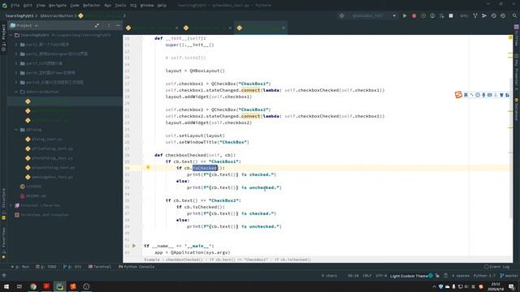Image resolution: width=520 pixels, height=292 pixels.
Task: Open the Python Console tool window
Action: (x=136, y=267)
